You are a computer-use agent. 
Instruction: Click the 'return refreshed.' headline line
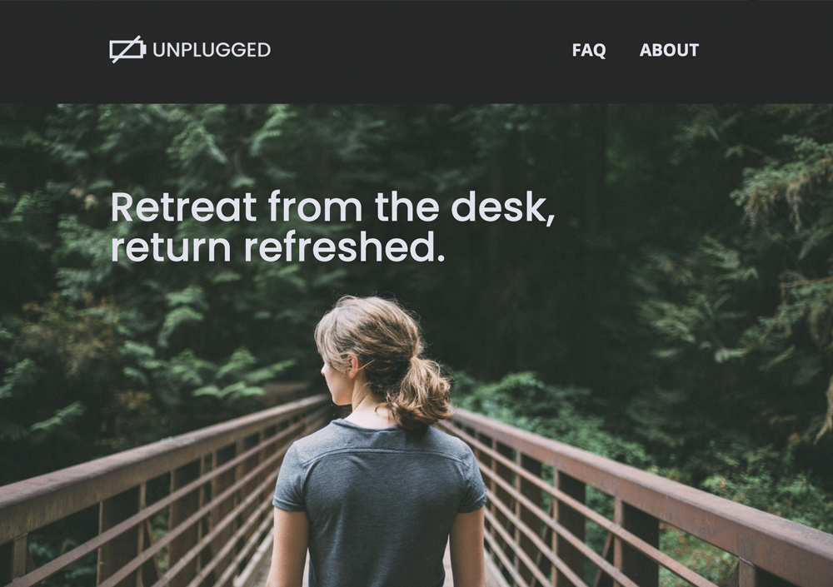[x=277, y=247]
